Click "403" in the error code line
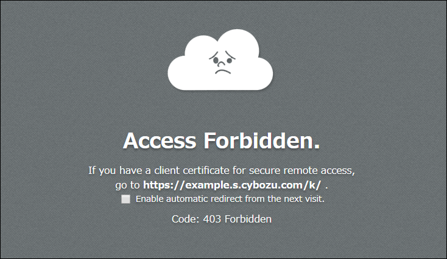The width and height of the screenshot is (447, 259). (x=211, y=219)
